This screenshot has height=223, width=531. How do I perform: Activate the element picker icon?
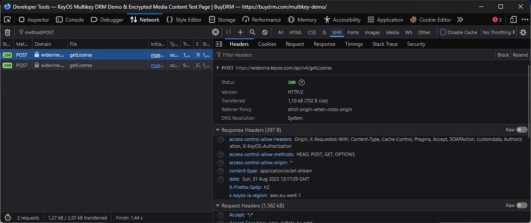(x=7, y=19)
